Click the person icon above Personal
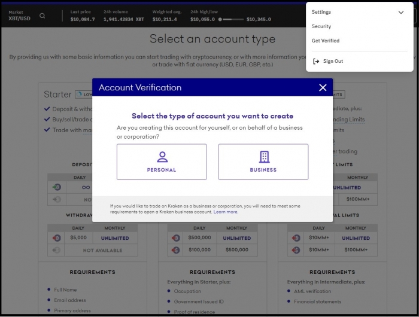This screenshot has height=317, width=419. (162, 157)
